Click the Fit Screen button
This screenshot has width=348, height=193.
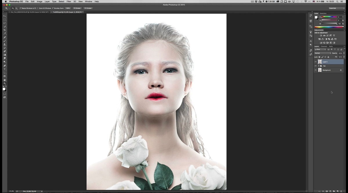(x=77, y=8)
